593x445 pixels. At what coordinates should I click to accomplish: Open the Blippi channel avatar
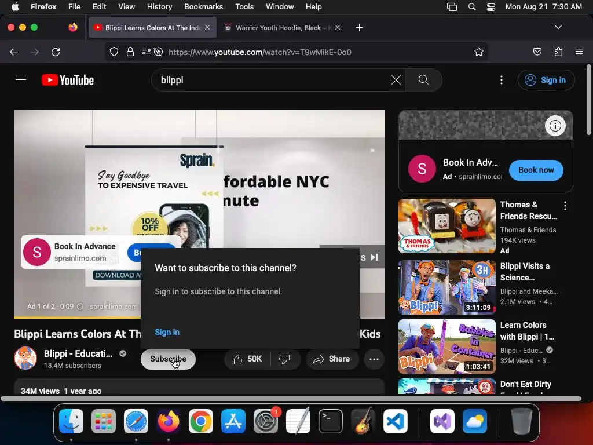25,358
